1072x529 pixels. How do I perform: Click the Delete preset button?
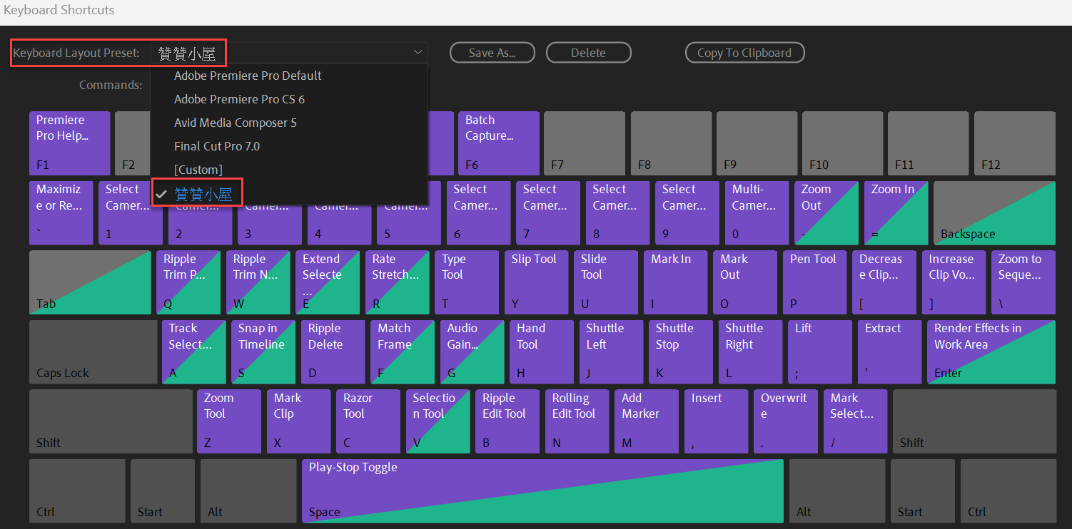pyautogui.click(x=588, y=53)
